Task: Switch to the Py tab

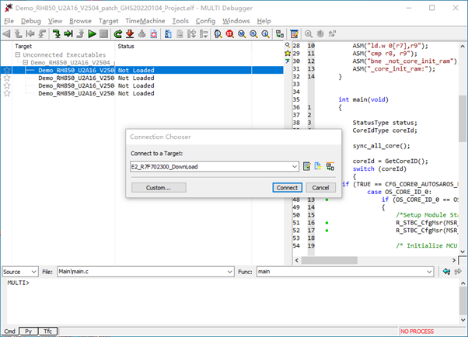Action: click(x=28, y=331)
